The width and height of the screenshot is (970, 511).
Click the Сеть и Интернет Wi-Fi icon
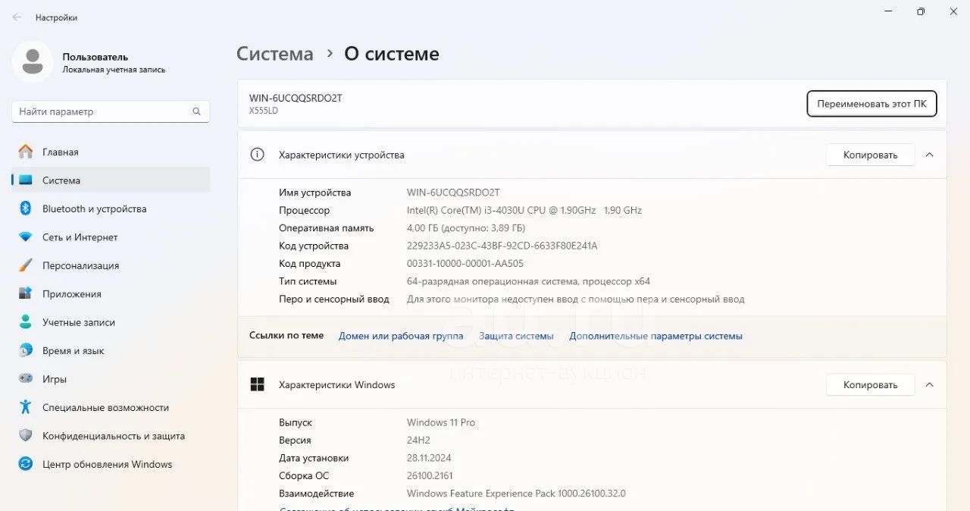(26, 237)
